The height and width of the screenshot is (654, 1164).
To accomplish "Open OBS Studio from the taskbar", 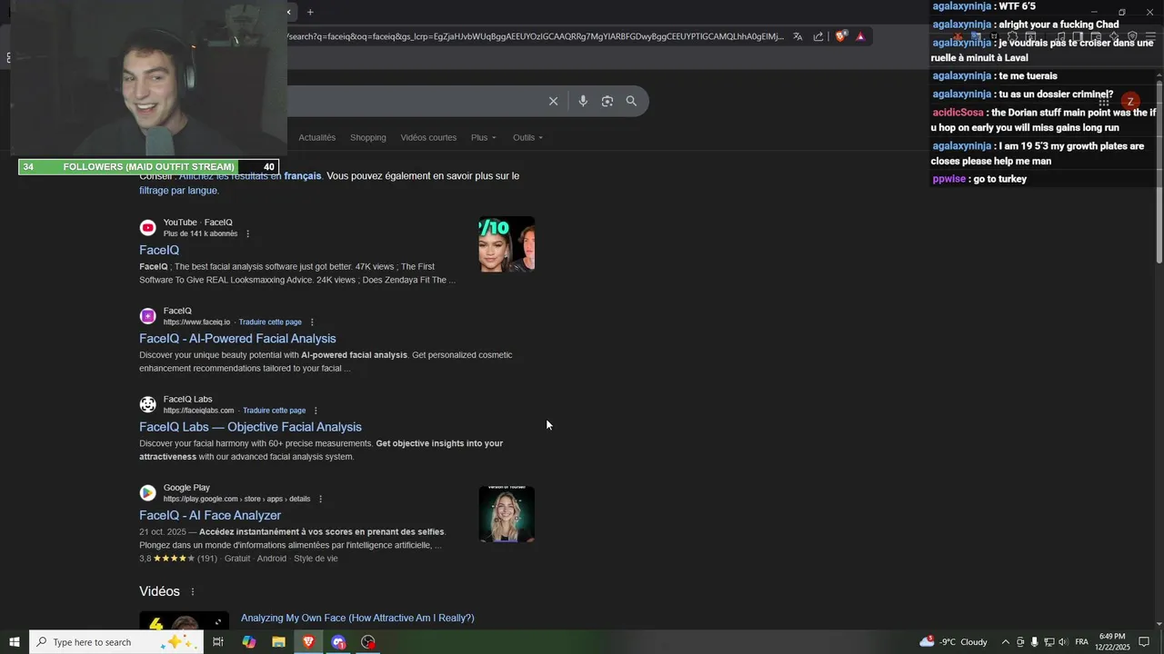I will coord(368,642).
